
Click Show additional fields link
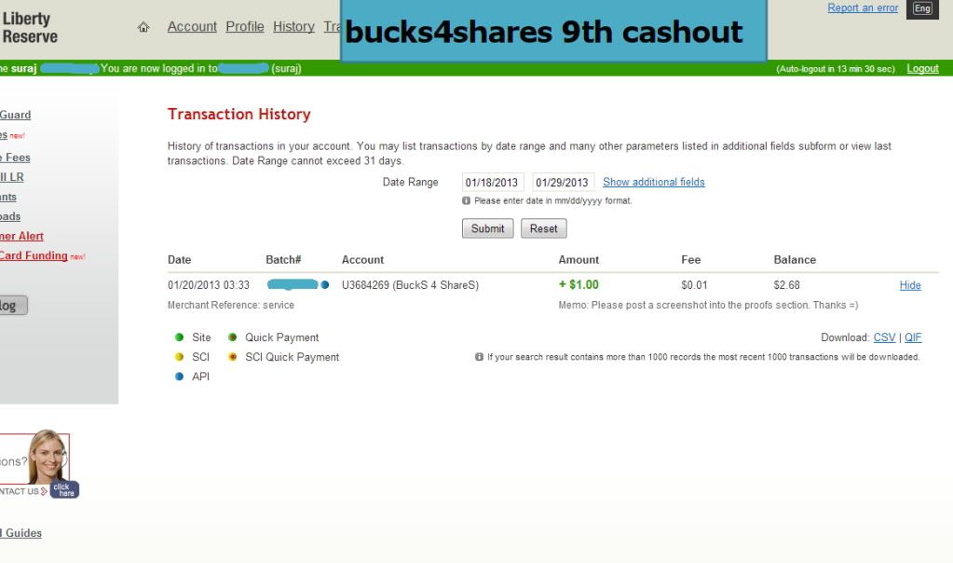[653, 182]
